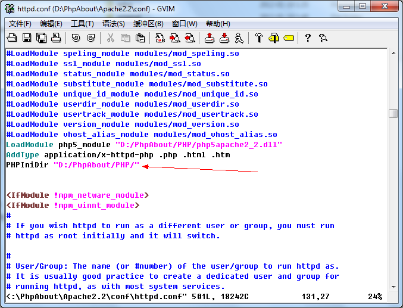Save the current file via toolbar

[x=27, y=38]
